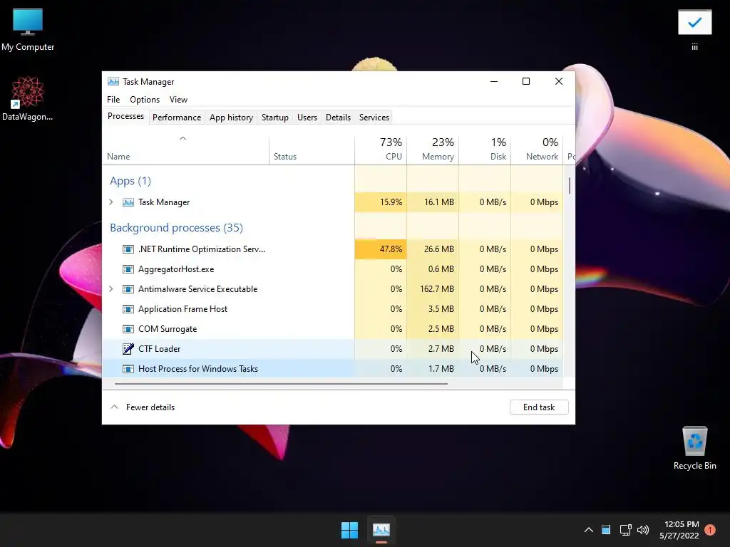This screenshot has width=730, height=547.
Task: Switch to the Performance tab
Action: 177,118
